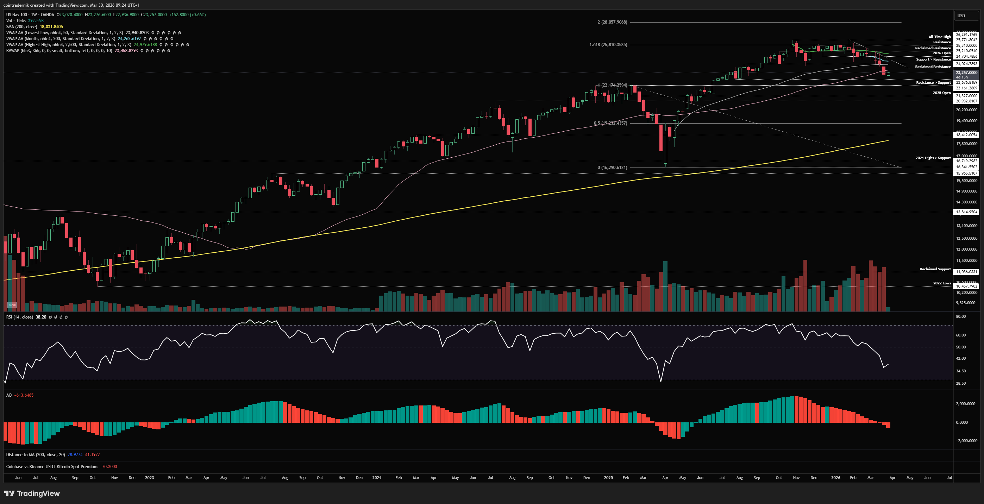
Task: Click the All-Time High price tag 26,291.1765
Action: [x=966, y=34]
